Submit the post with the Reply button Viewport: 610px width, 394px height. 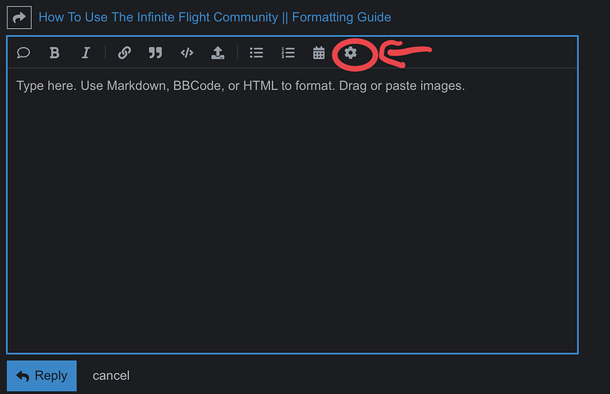click(x=42, y=375)
